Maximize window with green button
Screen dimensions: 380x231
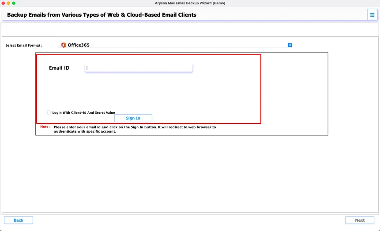tap(14, 3)
